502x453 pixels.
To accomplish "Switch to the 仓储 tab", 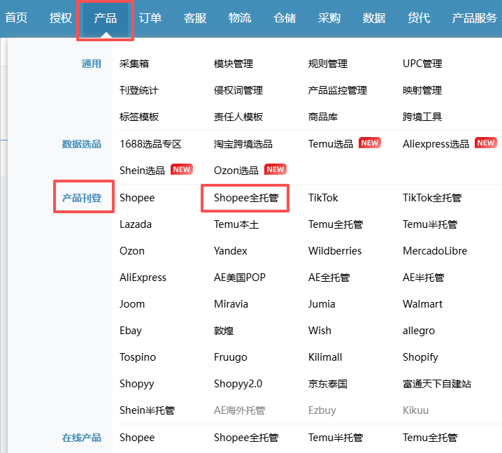I will (x=285, y=17).
